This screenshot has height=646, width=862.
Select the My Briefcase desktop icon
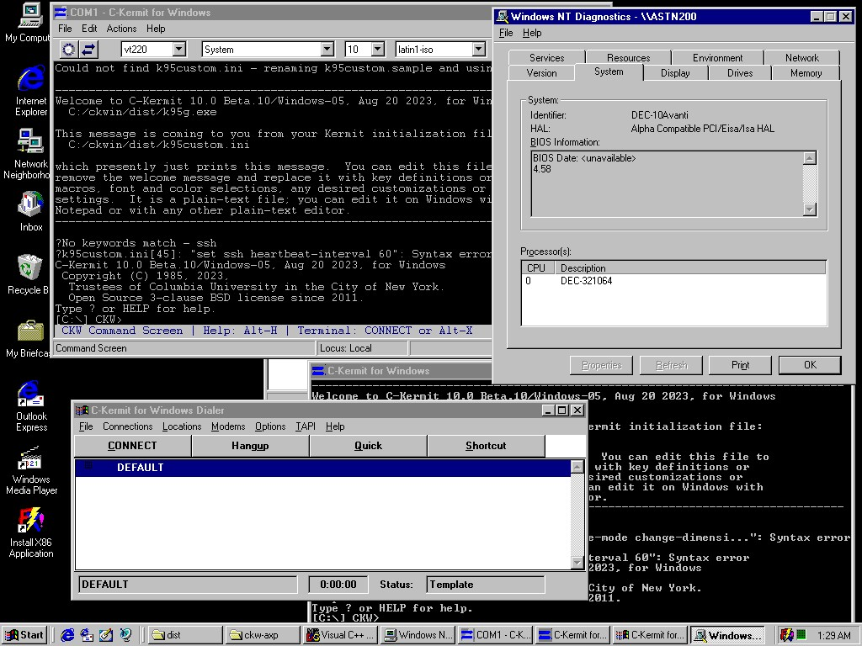pos(29,338)
